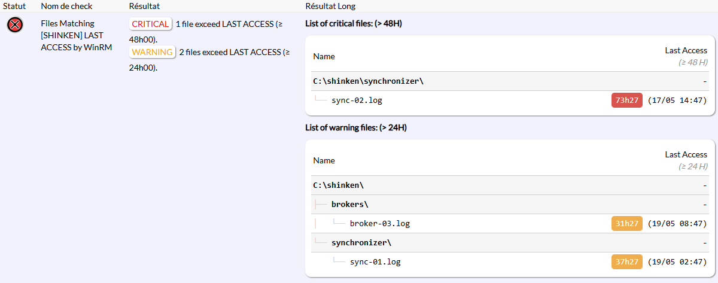Select the 73h27 red age badge

tap(626, 101)
